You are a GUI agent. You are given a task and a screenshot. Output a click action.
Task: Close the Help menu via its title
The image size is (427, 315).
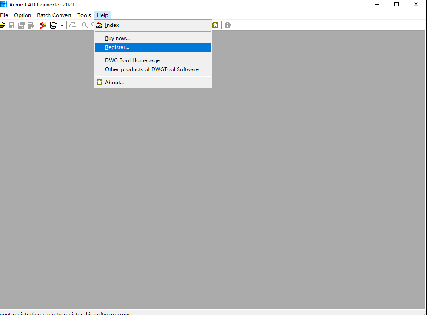(x=102, y=15)
